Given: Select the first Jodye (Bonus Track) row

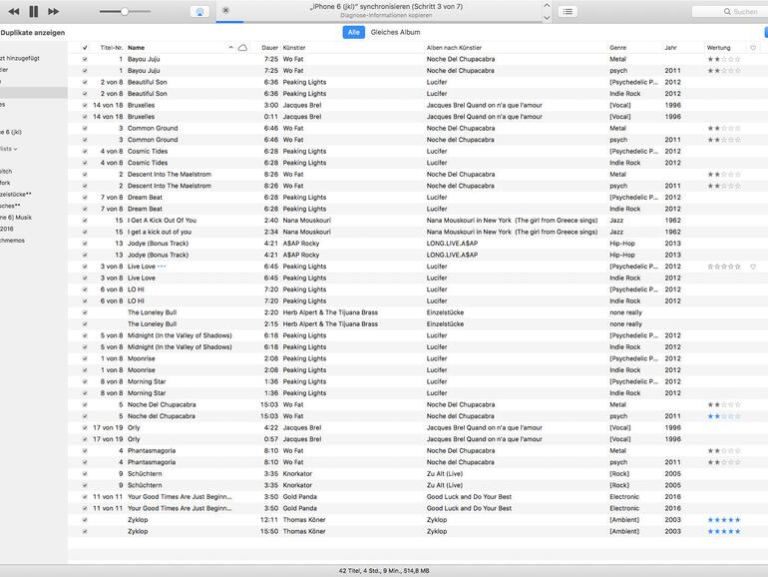Looking at the screenshot, I should (158, 244).
